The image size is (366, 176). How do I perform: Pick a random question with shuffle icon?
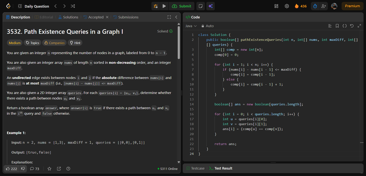coord(73,6)
